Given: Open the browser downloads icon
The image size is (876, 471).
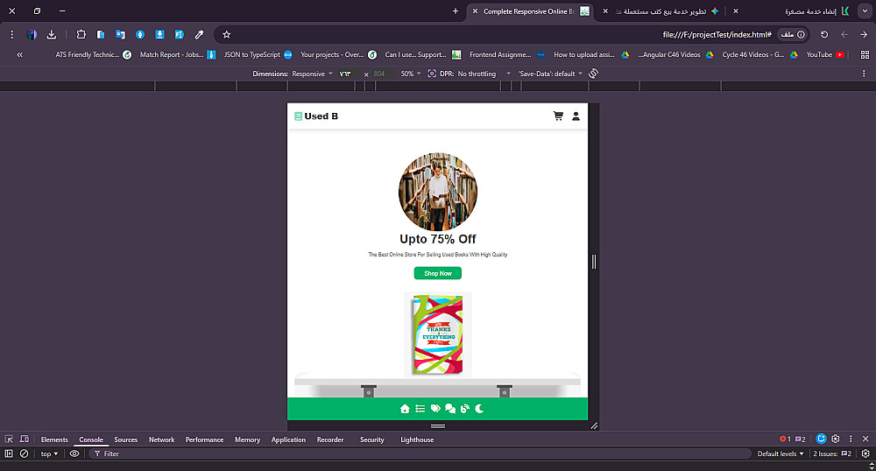Looking at the screenshot, I should 52,35.
